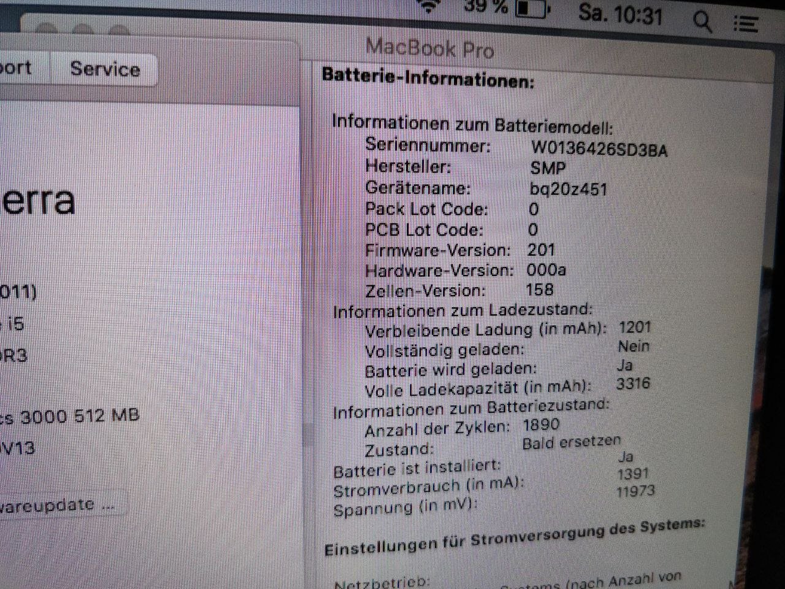Click the Anzahl der Zyklen label
Image resolution: width=785 pixels, height=589 pixels.
coord(437,429)
